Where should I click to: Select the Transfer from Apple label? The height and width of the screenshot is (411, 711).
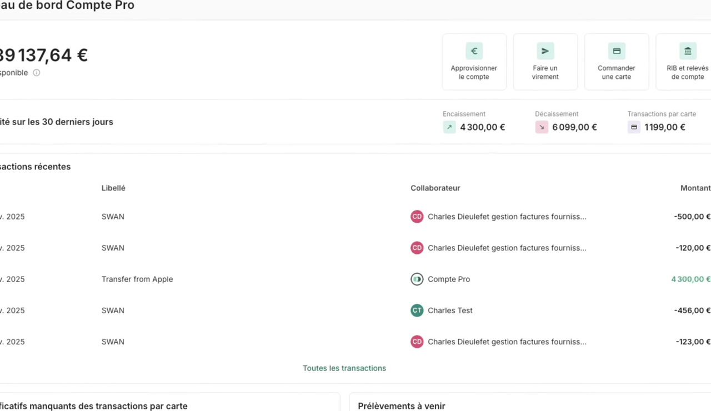(137, 279)
